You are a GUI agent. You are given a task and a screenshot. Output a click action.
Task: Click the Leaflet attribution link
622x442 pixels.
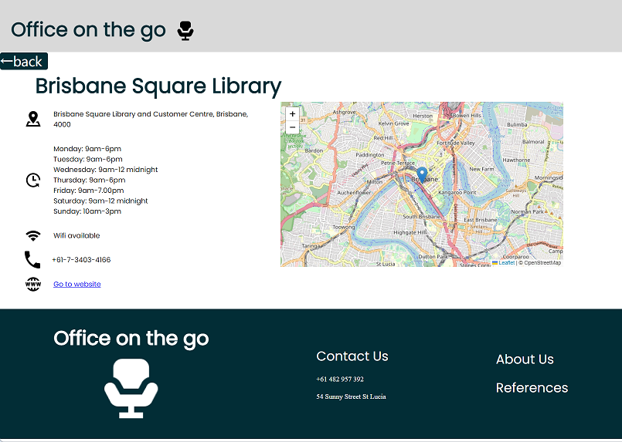506,263
